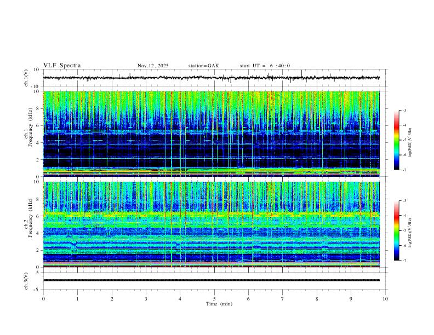Click time axis tick label "7"
The height and width of the screenshot is (335, 434).
coord(283,299)
